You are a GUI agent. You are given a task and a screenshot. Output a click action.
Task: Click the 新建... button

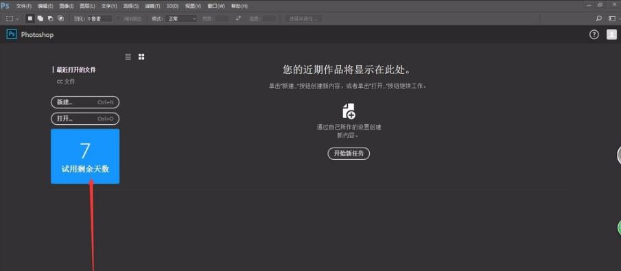click(x=85, y=102)
